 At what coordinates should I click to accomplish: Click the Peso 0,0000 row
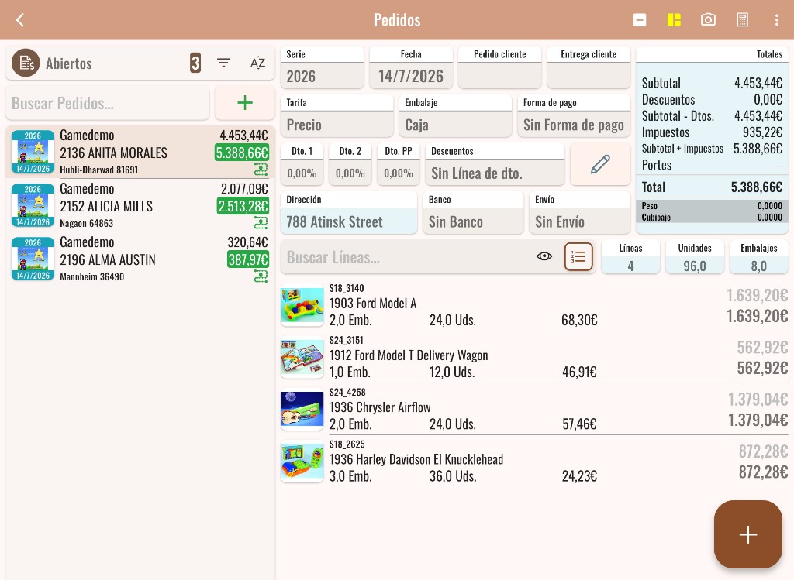pos(712,206)
